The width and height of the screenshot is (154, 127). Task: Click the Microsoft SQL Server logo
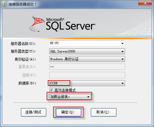click(x=63, y=24)
